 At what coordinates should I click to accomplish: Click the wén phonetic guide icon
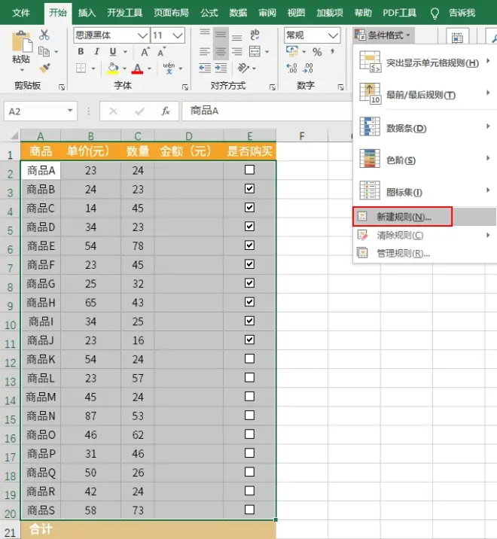(169, 68)
